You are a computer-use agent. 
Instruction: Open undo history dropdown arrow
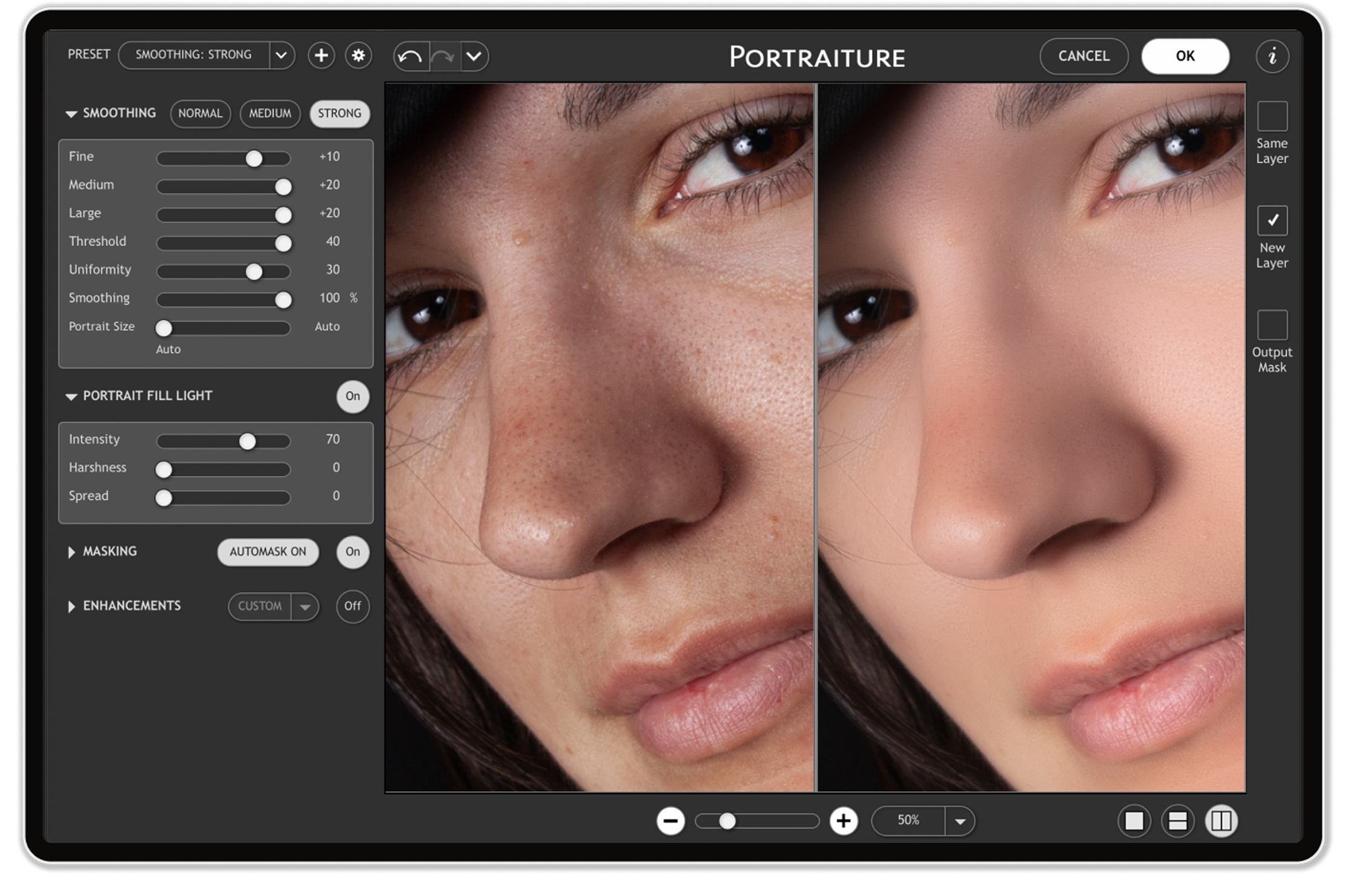(474, 56)
